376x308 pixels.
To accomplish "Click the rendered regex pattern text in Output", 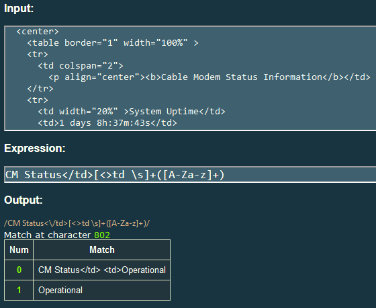I will coord(77,223).
